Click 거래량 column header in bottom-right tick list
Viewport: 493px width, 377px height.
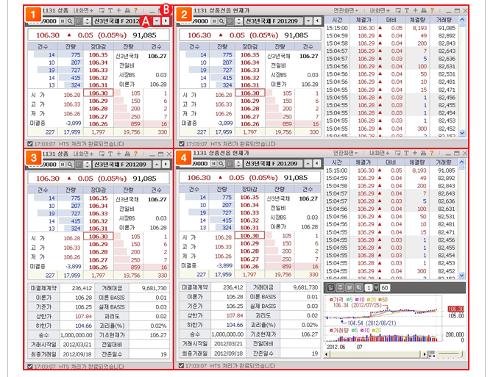click(x=443, y=162)
